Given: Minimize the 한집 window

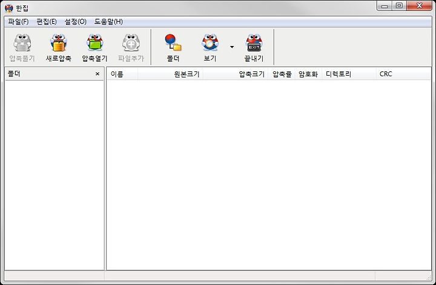Looking at the screenshot, I should click(x=385, y=6).
